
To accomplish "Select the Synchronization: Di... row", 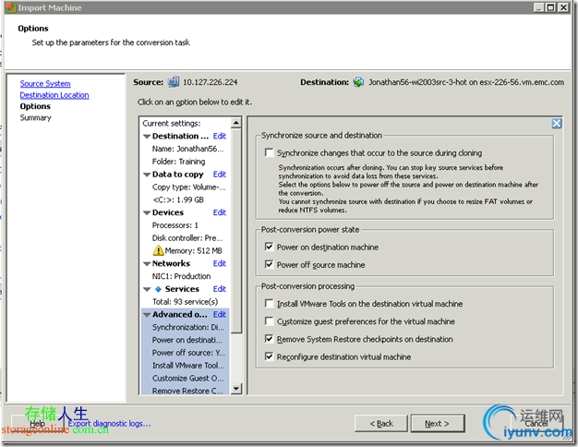I will (x=188, y=327).
